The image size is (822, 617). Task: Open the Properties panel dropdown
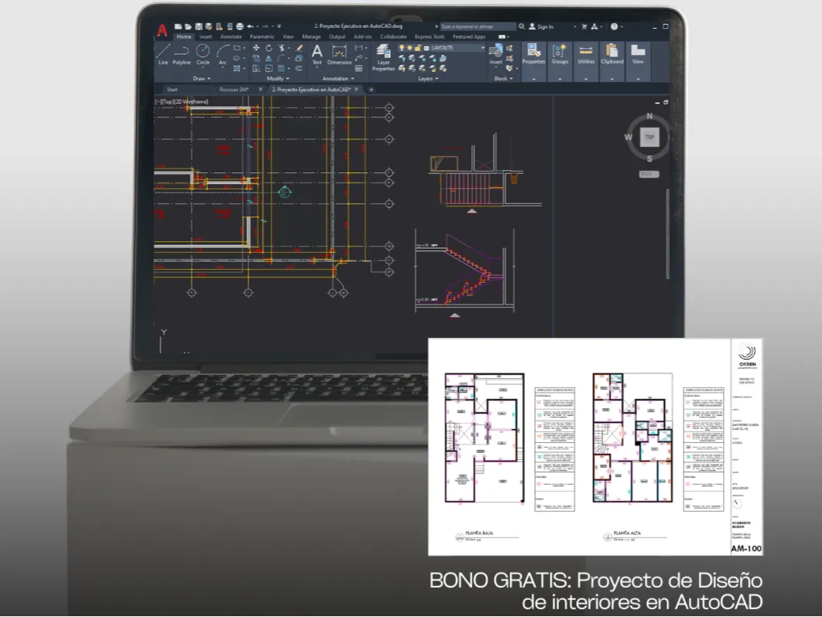coord(534,79)
